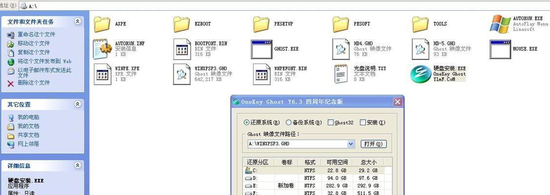Select the 光盘说明.TXT document icon
Image resolution: width=550 pixels, height=195 pixels.
point(341,74)
